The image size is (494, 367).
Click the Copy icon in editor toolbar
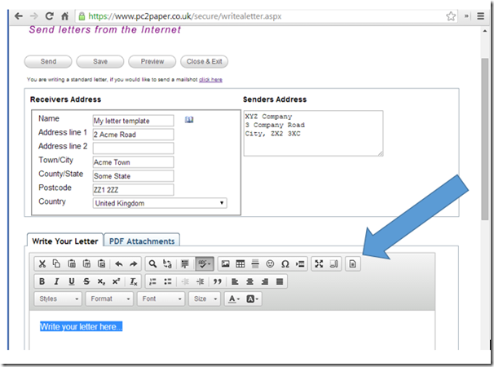pos(56,264)
